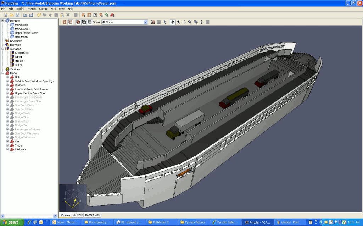This screenshot has height=226, width=363.
Task: Choose the zoom magnifier tool
Action: (x=190, y=22)
